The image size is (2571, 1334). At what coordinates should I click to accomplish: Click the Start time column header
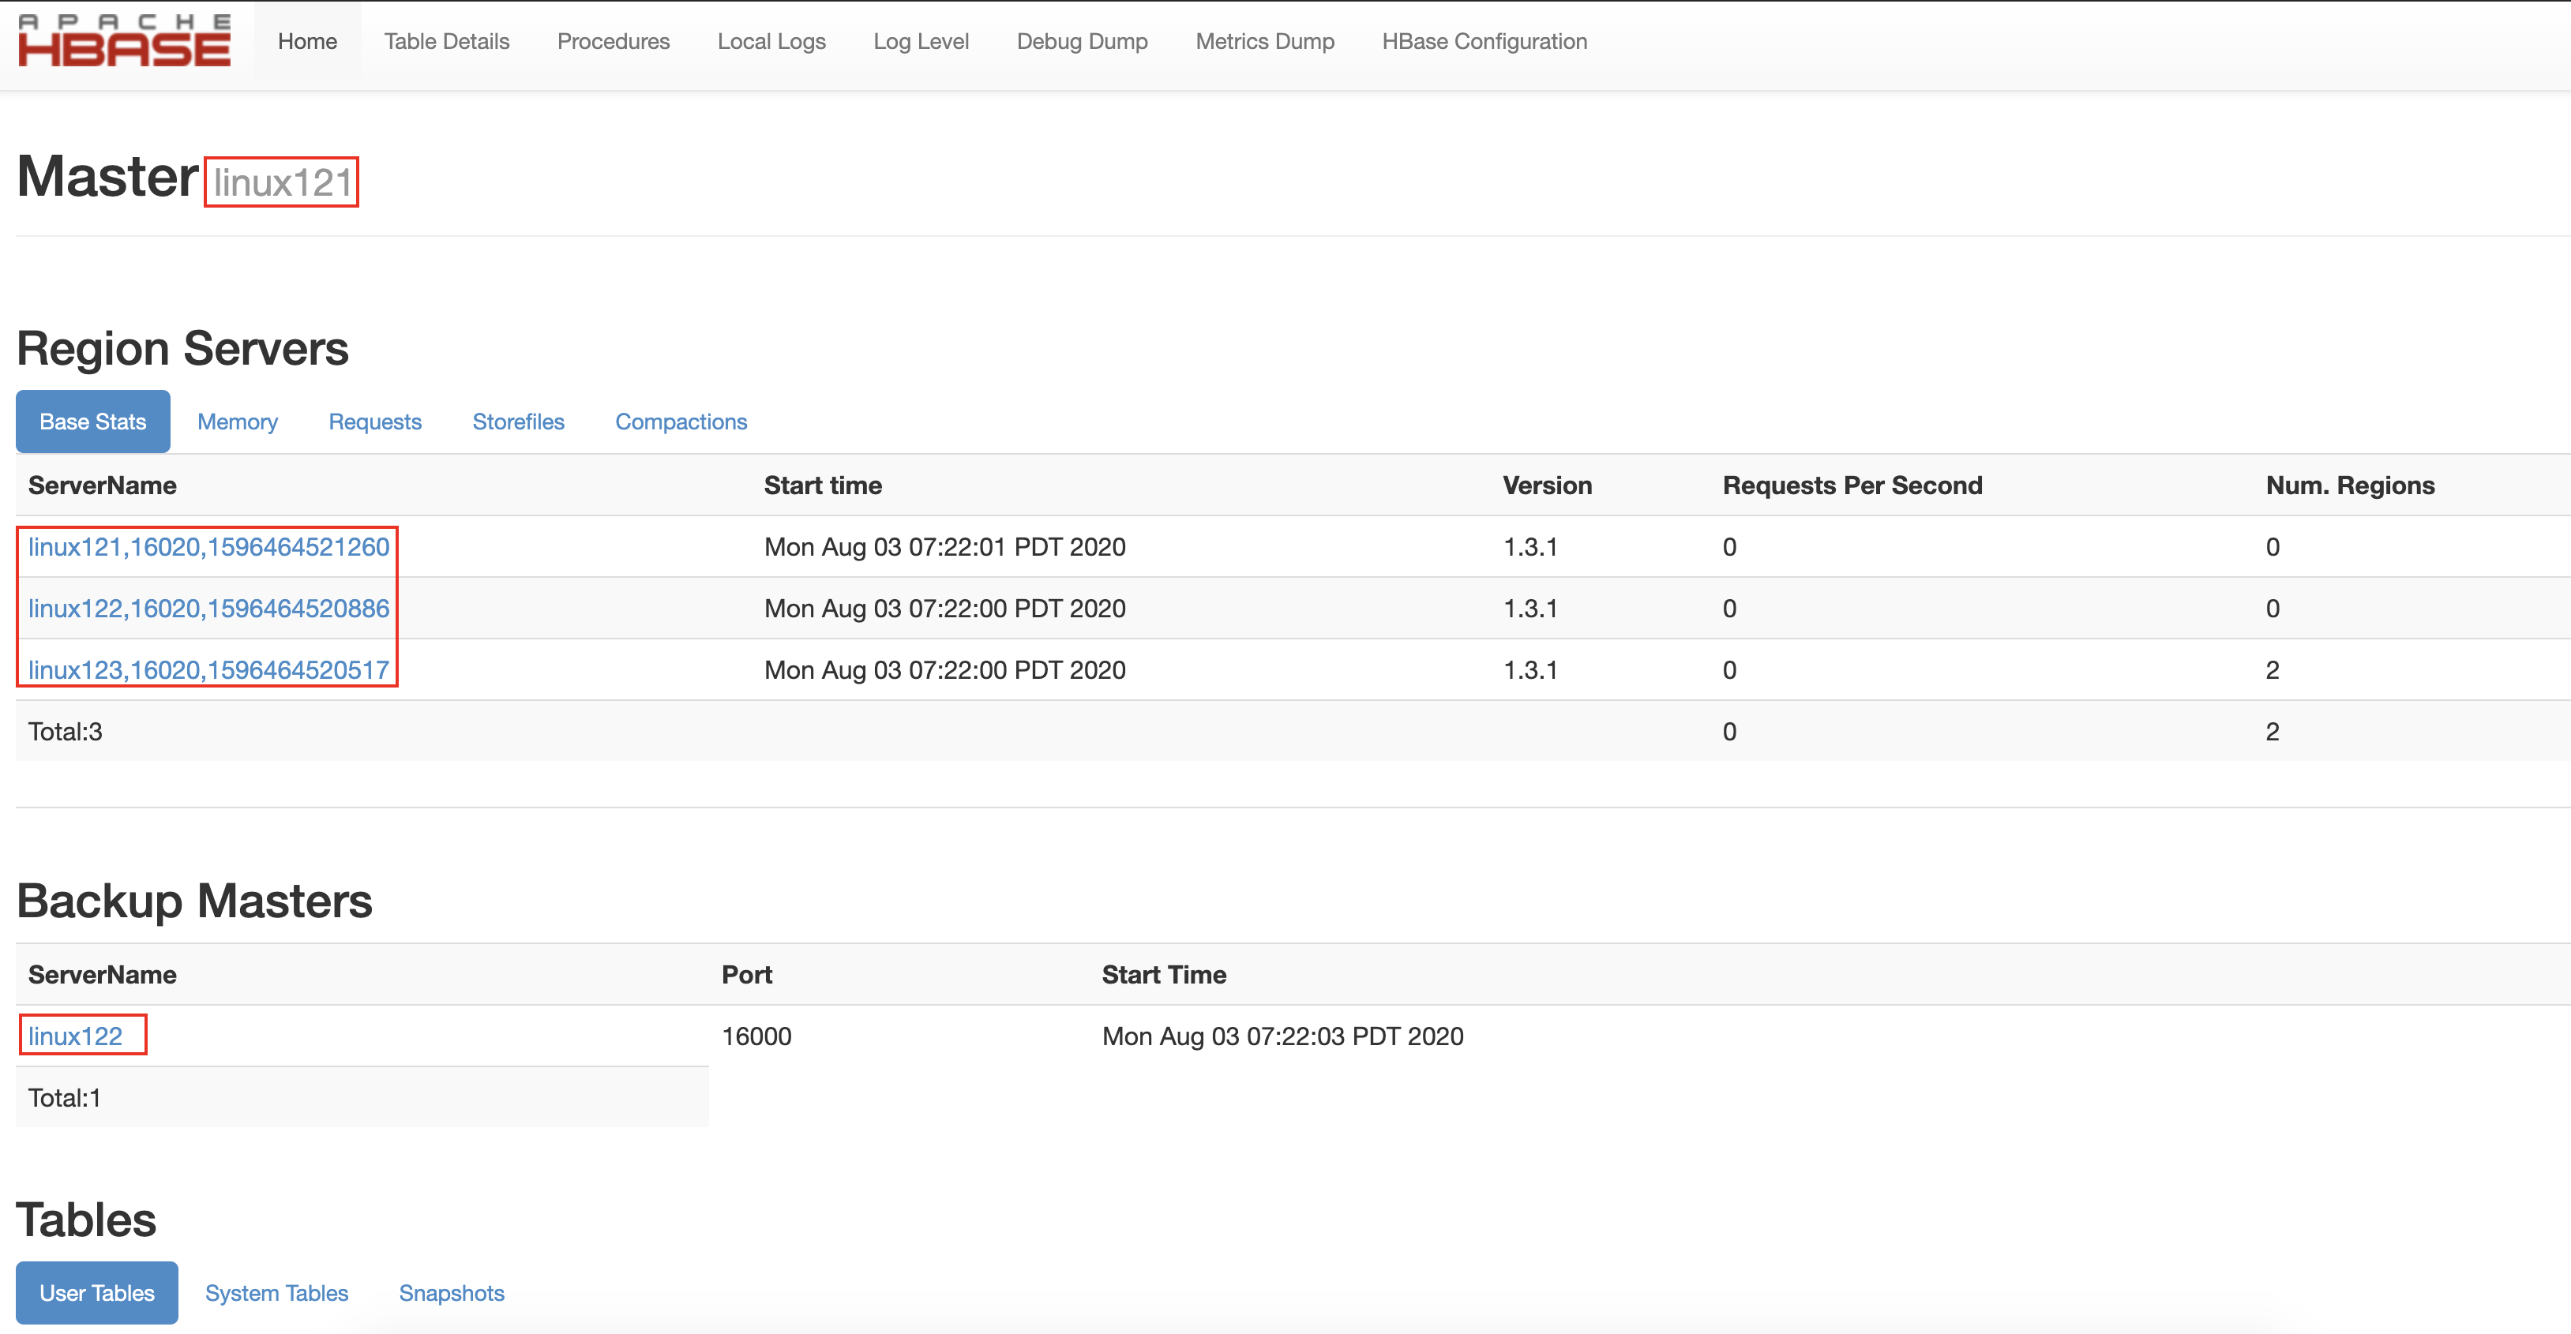coord(823,485)
